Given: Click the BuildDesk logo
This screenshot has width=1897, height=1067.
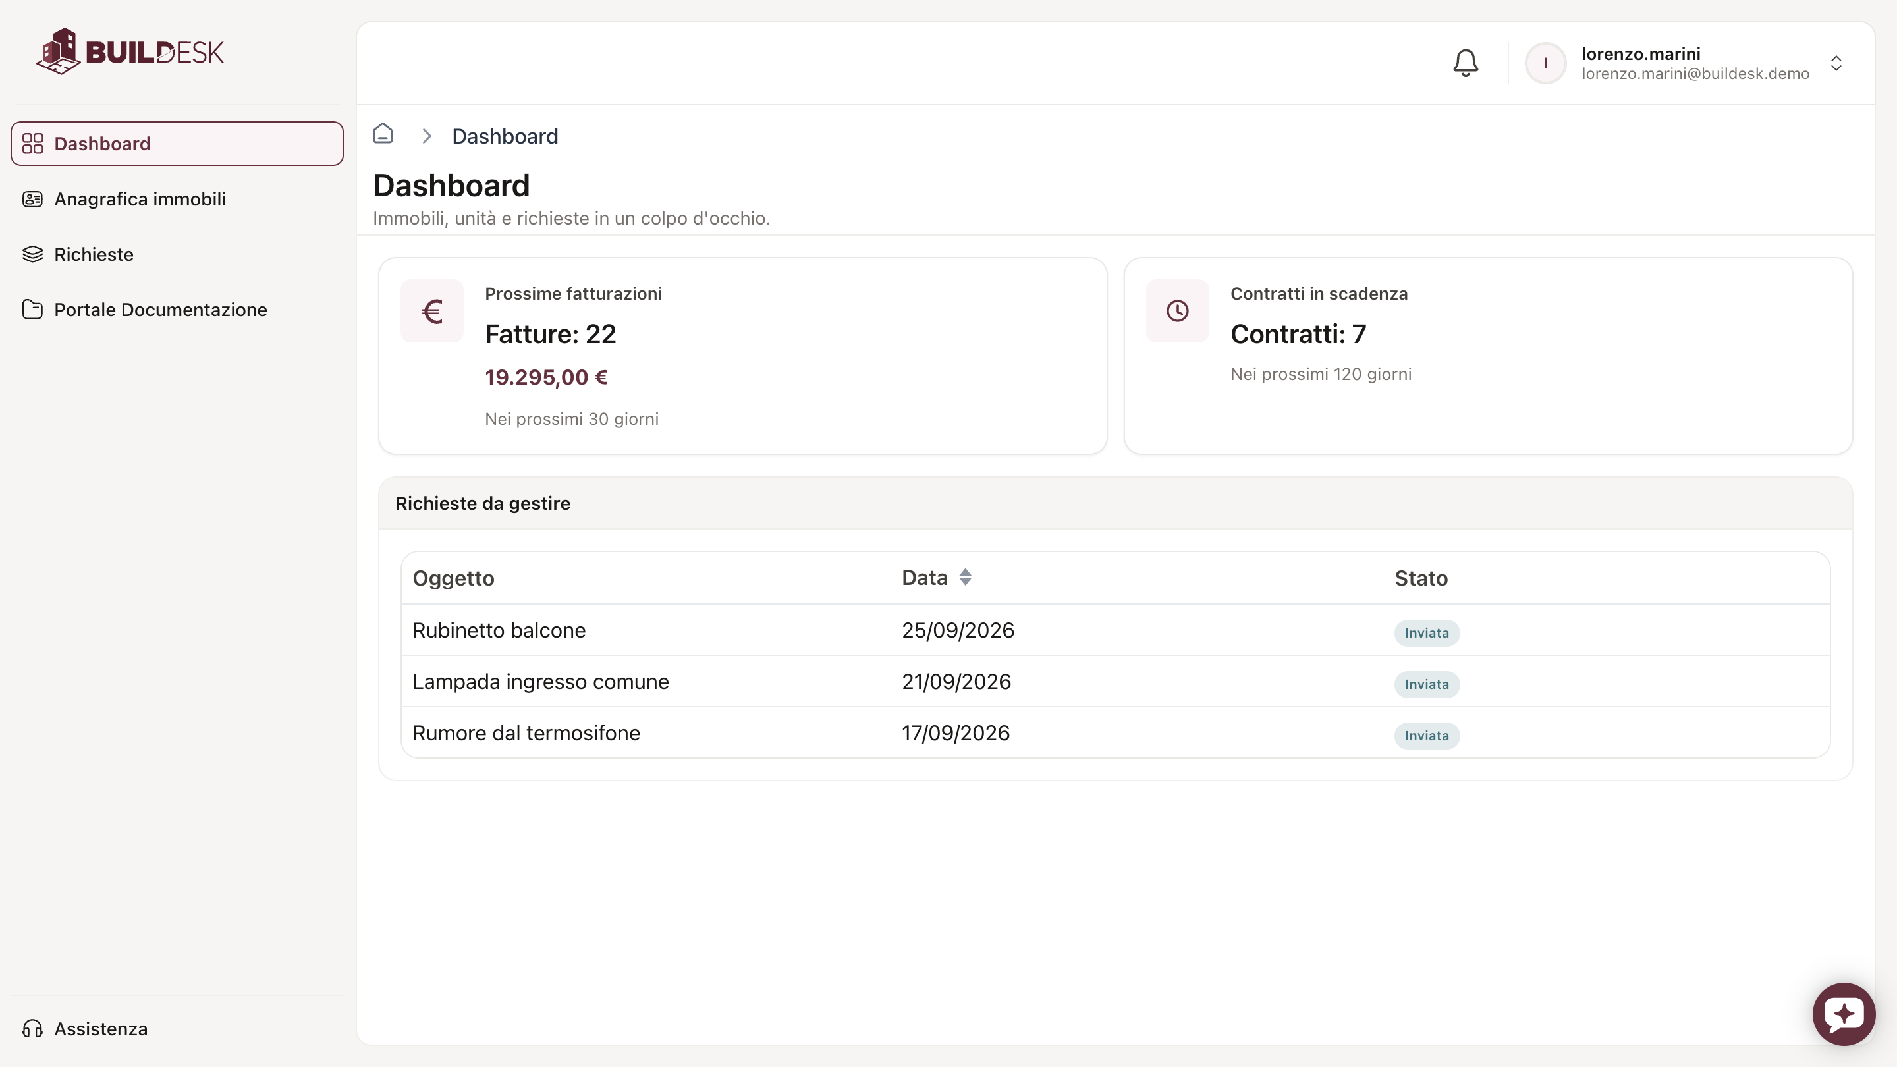Looking at the screenshot, I should (130, 51).
